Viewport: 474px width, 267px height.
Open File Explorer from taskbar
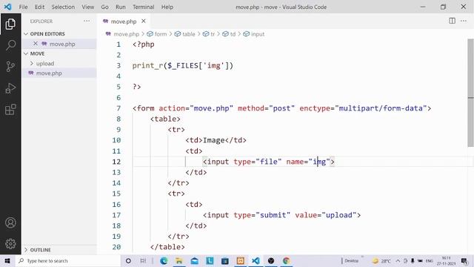[x=179, y=260]
